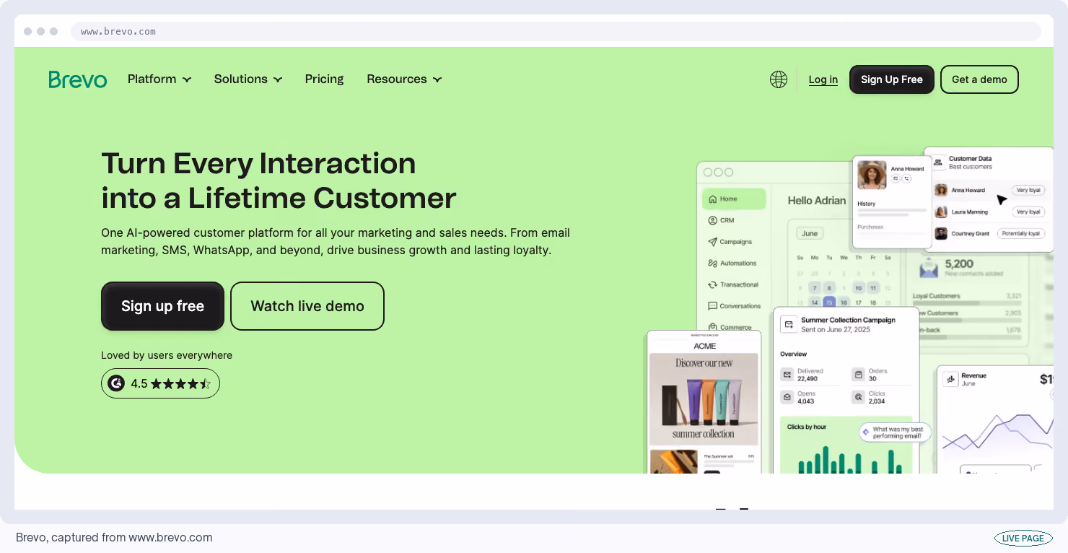Click the Brevo logo
This screenshot has height=553, width=1068.
[x=78, y=79]
